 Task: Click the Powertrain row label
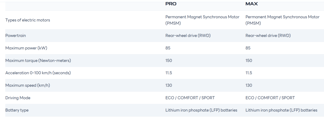[x=16, y=36]
